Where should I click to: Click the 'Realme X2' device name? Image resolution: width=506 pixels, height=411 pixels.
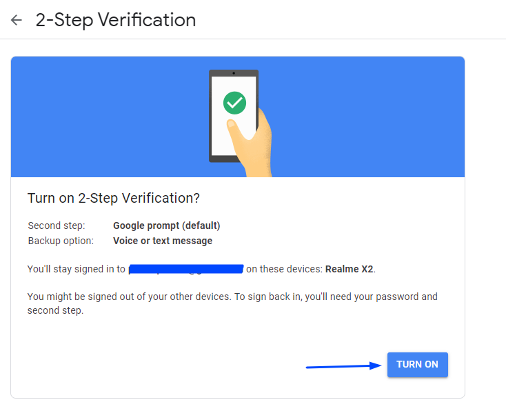point(349,269)
